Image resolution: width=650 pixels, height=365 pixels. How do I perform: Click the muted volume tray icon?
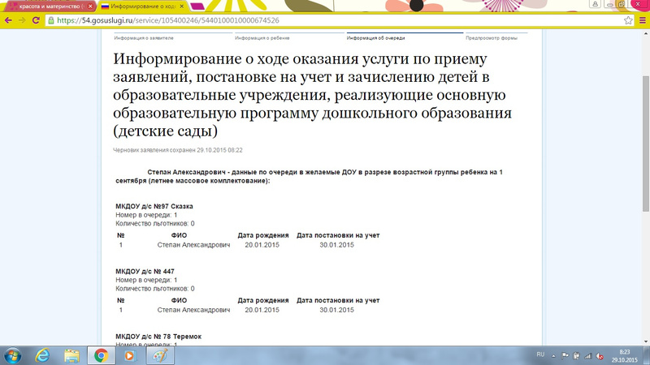[x=600, y=356]
